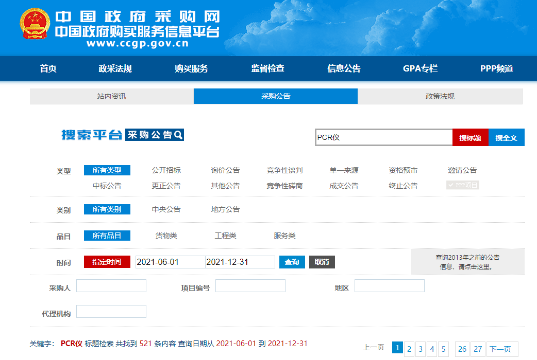537x360 pixels.
Task: Choose 中央公告 category filter
Action: tap(166, 209)
